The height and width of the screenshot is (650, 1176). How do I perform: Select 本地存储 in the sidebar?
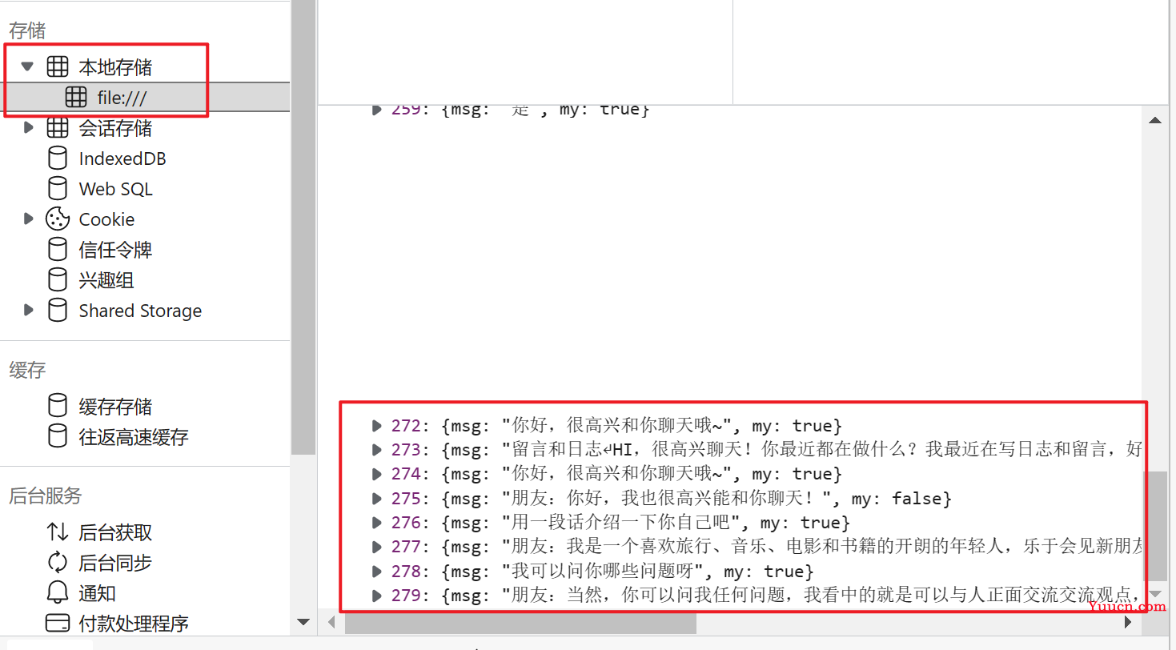pos(115,66)
